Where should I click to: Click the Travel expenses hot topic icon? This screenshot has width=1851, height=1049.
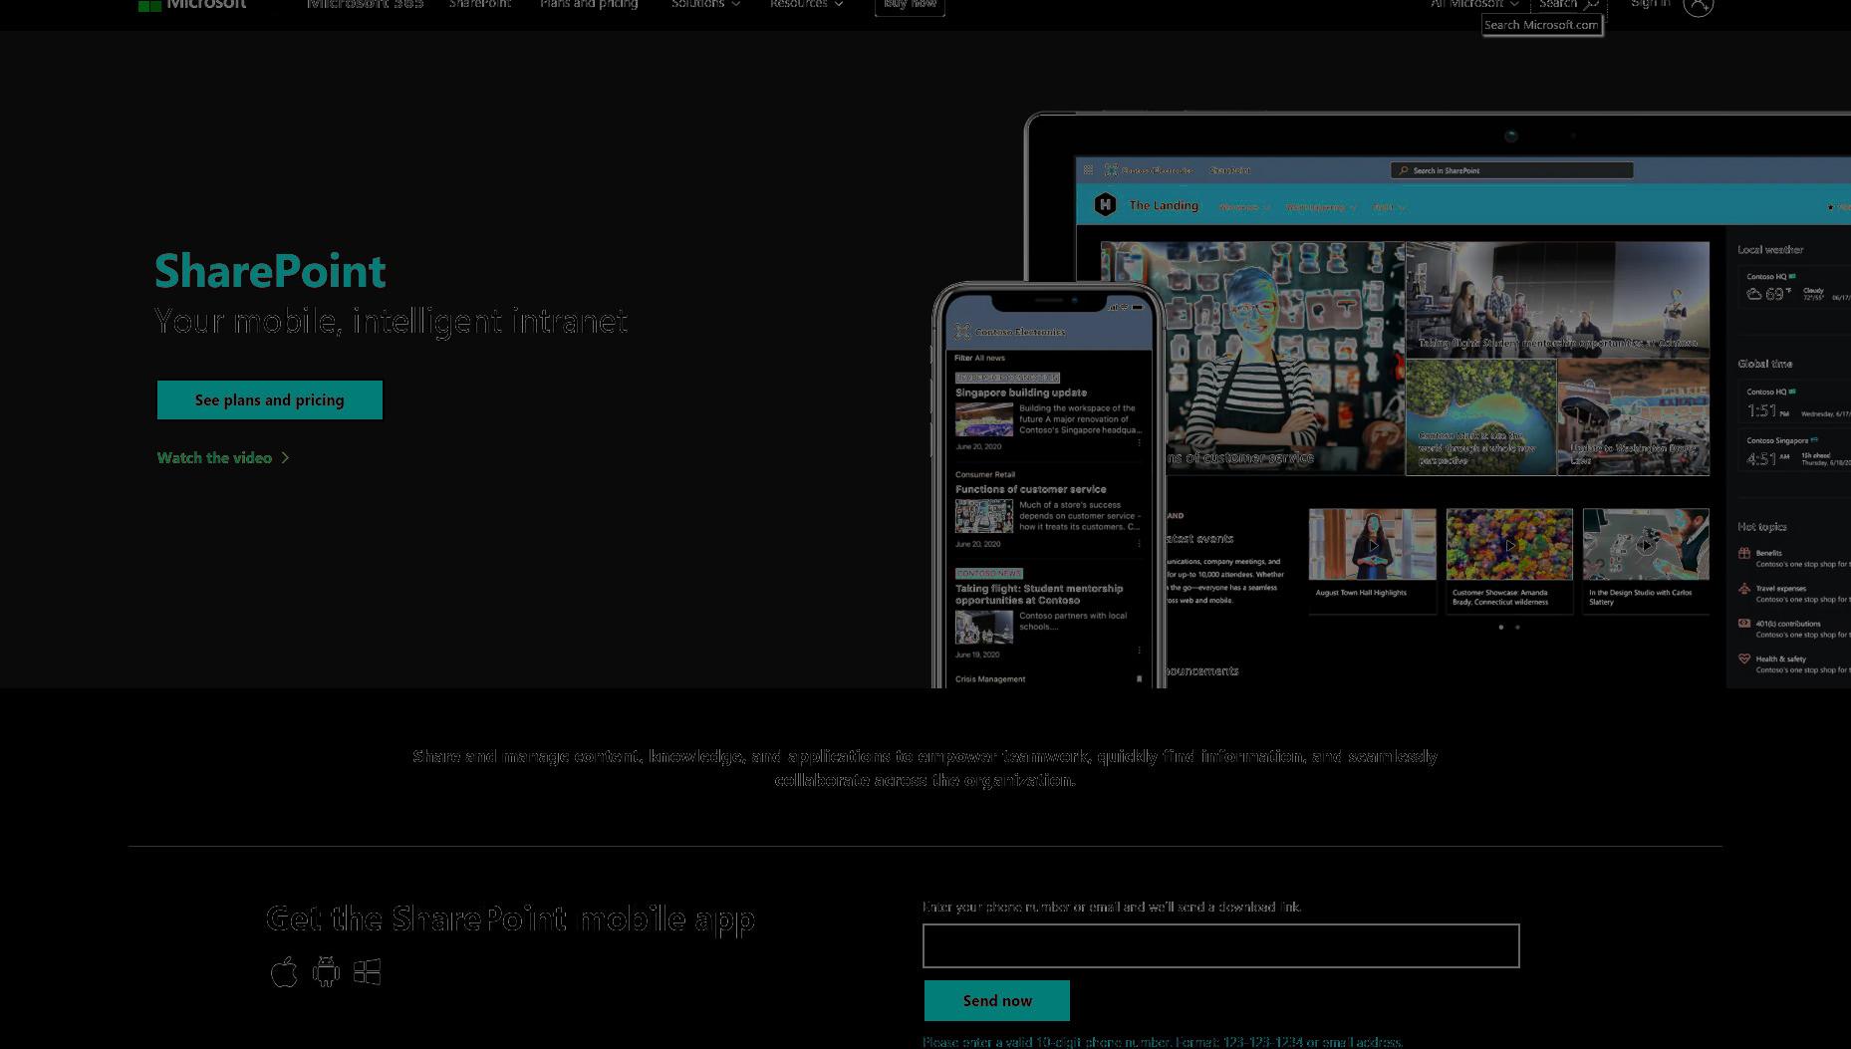(x=1744, y=589)
